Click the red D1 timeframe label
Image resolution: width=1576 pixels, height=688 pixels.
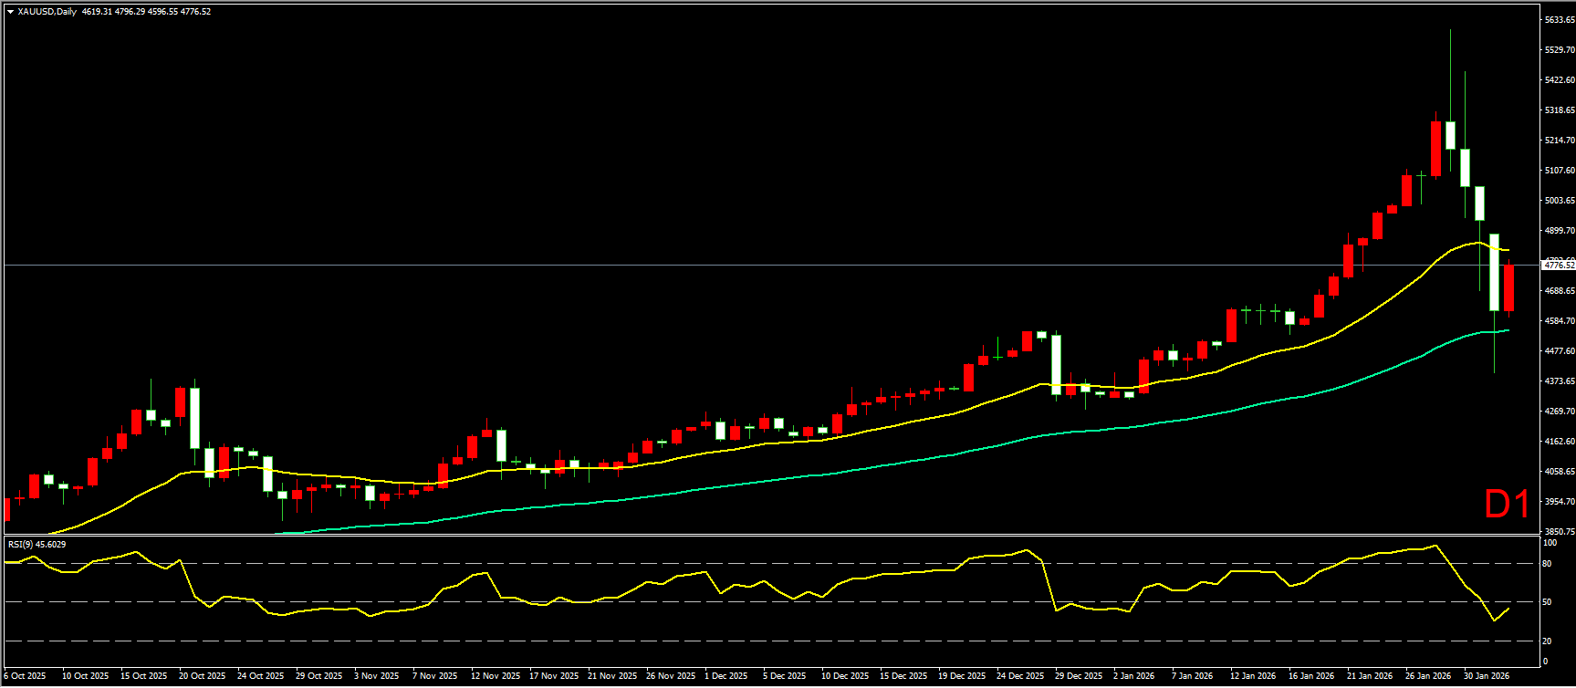click(1507, 505)
